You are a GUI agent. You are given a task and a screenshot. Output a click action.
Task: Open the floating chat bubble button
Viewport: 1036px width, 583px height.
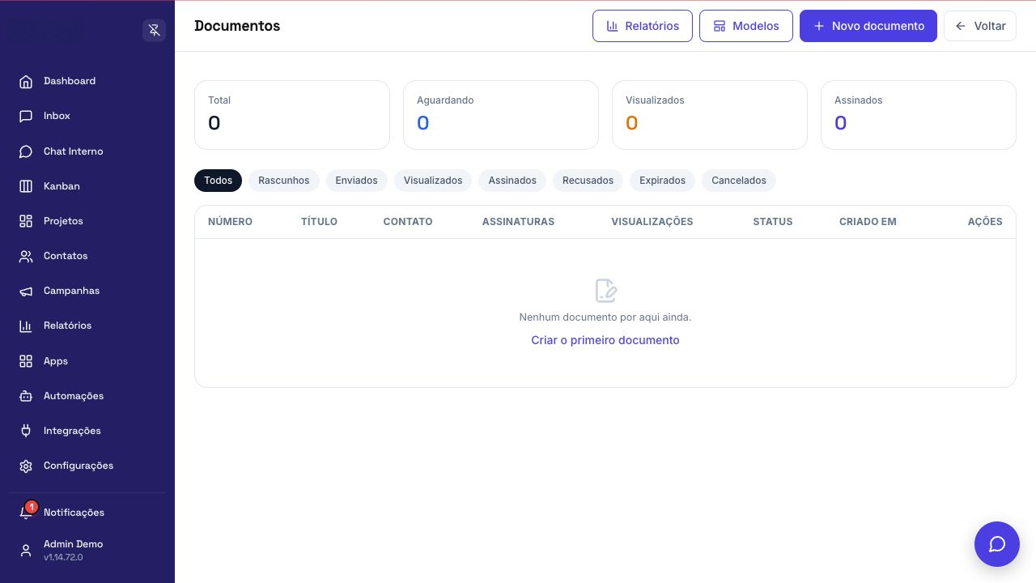[x=997, y=544]
